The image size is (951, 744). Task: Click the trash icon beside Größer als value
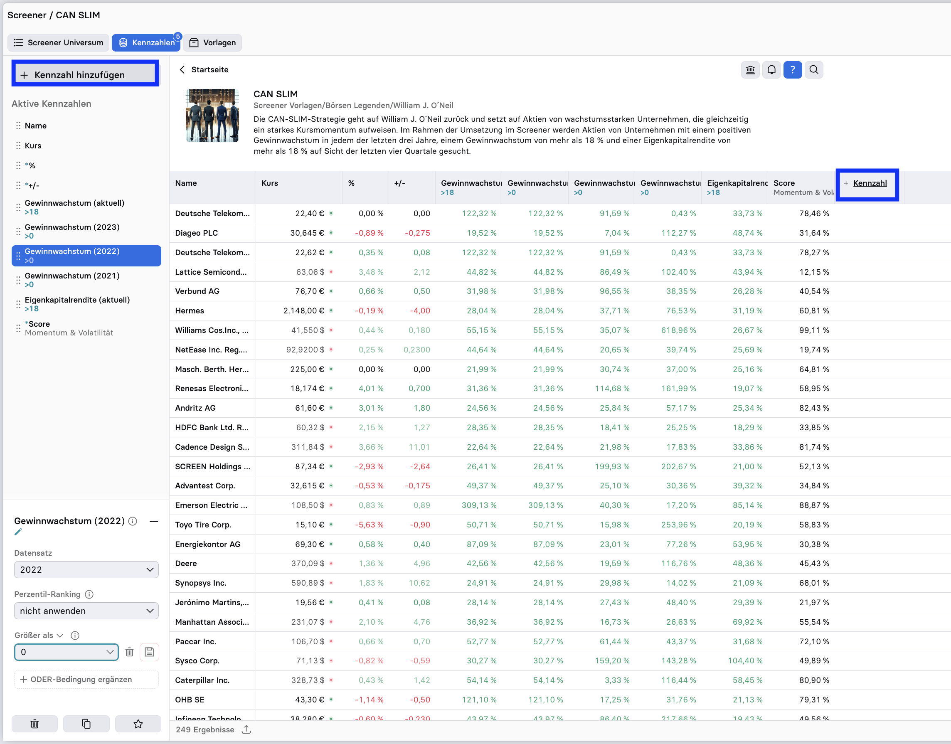(129, 652)
